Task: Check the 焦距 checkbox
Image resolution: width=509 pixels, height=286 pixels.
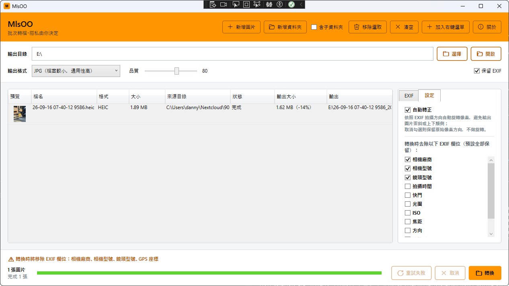Action: tap(408, 222)
